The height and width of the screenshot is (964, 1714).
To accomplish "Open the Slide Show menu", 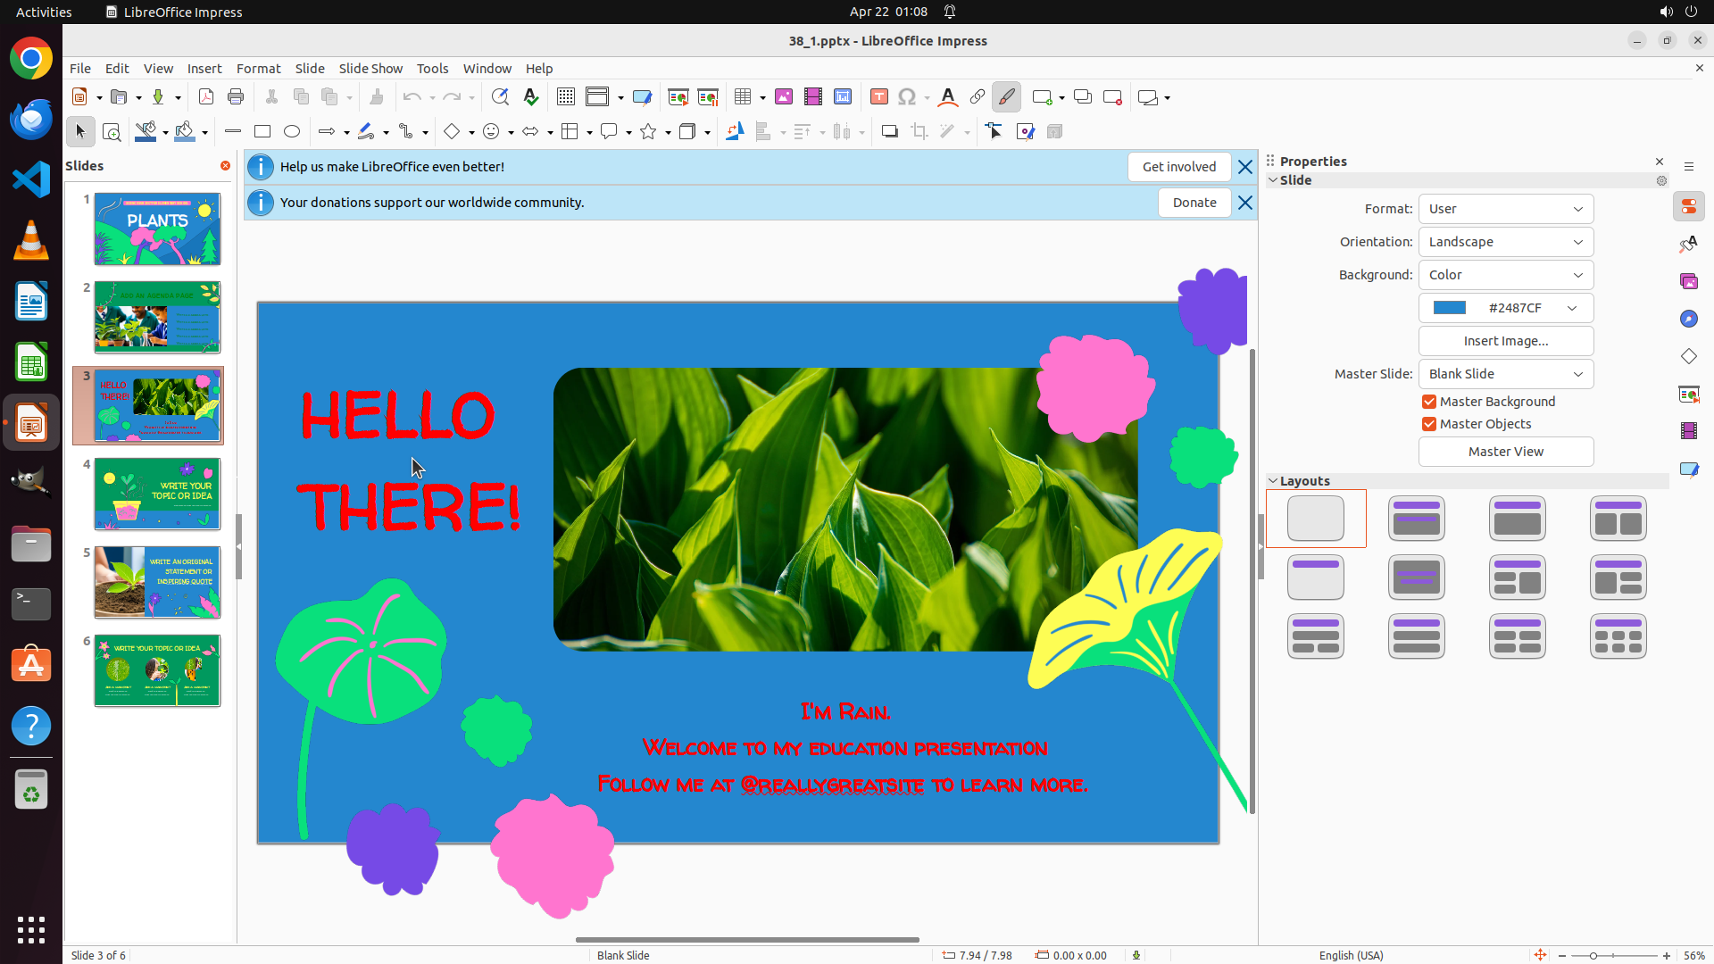I will [x=370, y=69].
